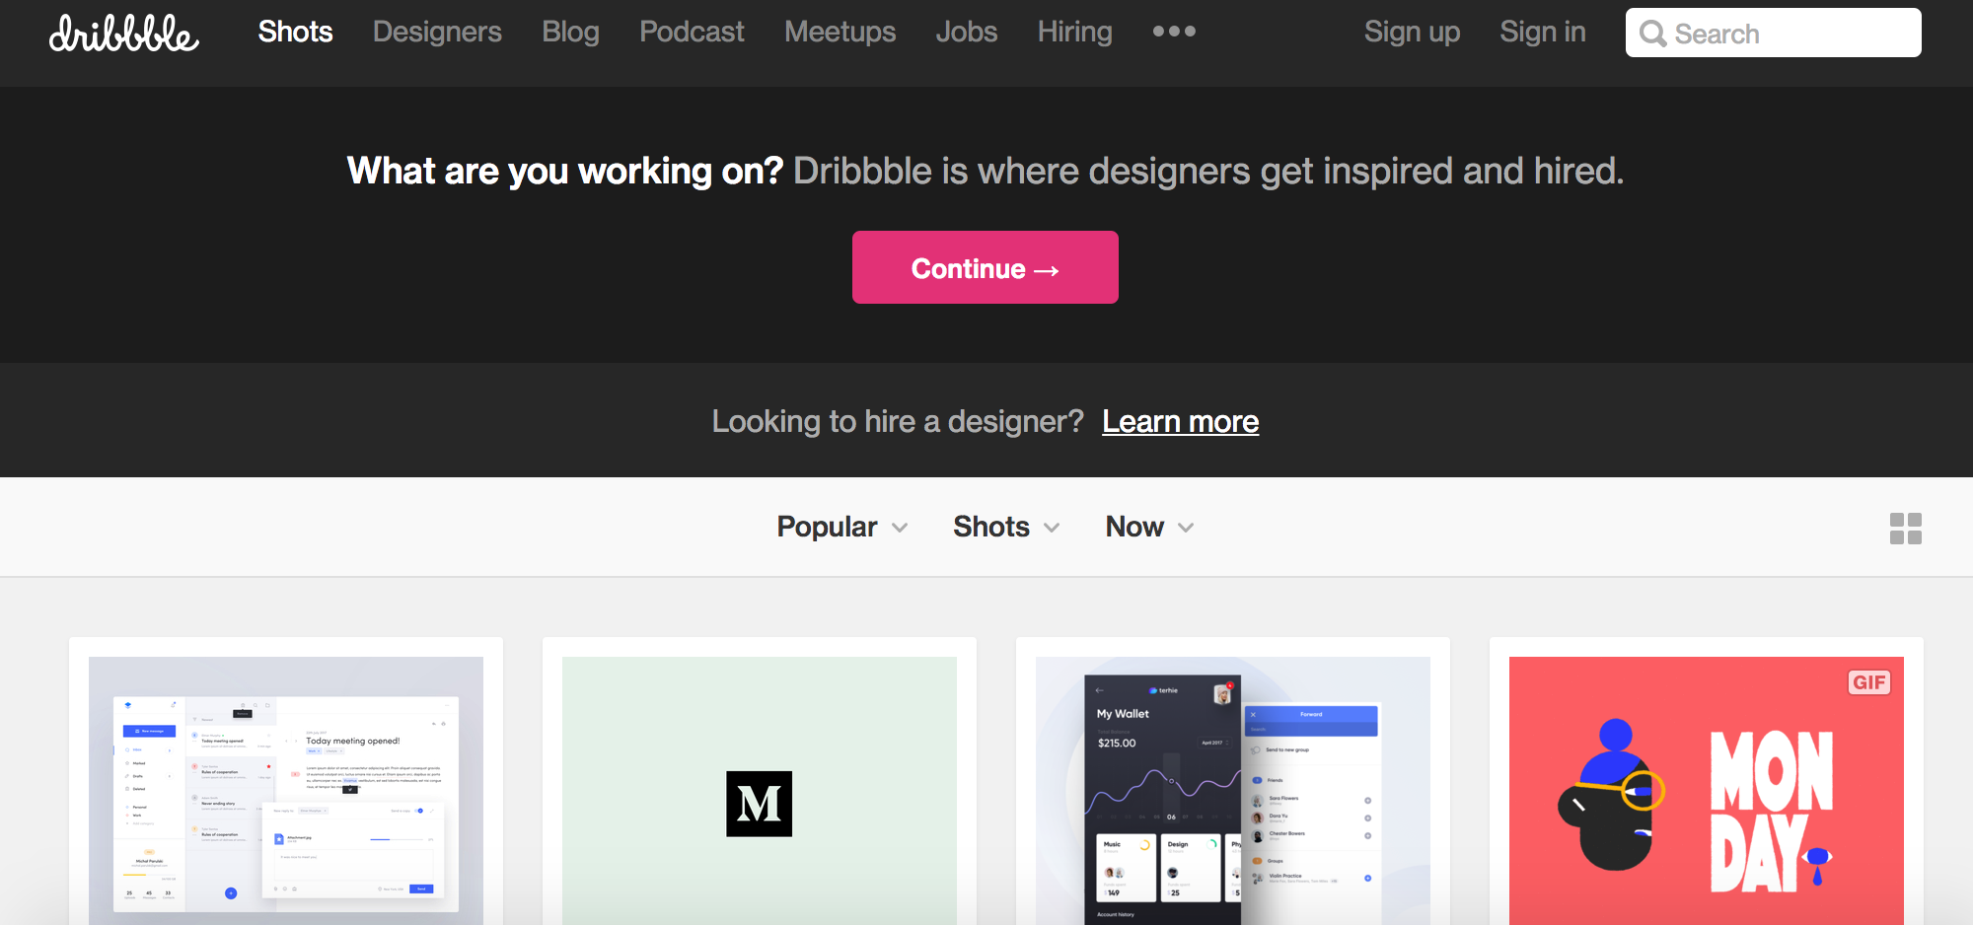This screenshot has height=925, width=1973.
Task: Navigate to Meetups
Action: coord(840,32)
